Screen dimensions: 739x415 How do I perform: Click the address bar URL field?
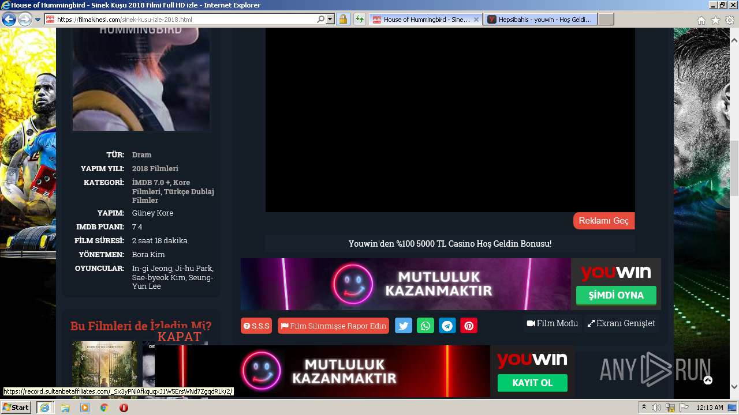click(x=185, y=19)
